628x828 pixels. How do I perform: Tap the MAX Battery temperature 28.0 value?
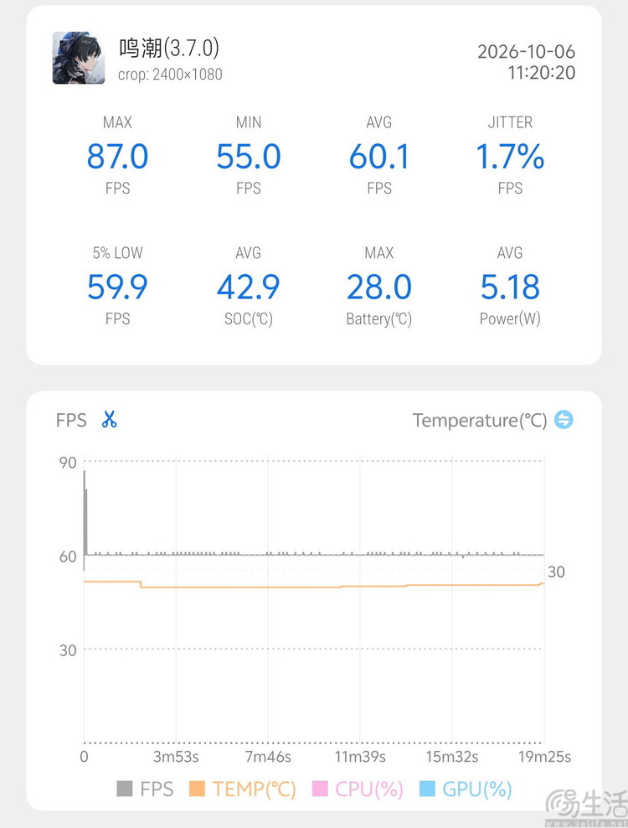(x=379, y=287)
